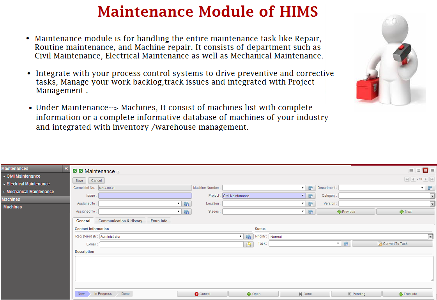Select the red form view icon
This screenshot has height=300, width=437.
[425, 171]
